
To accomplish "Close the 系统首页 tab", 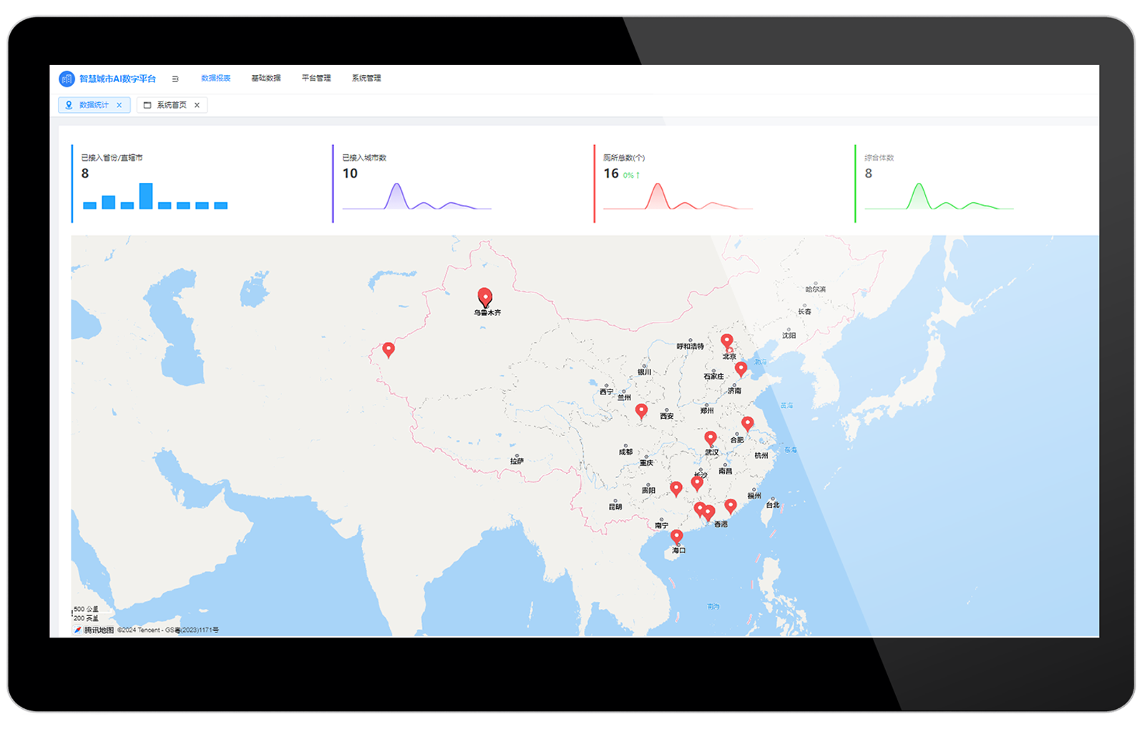I will pos(197,105).
